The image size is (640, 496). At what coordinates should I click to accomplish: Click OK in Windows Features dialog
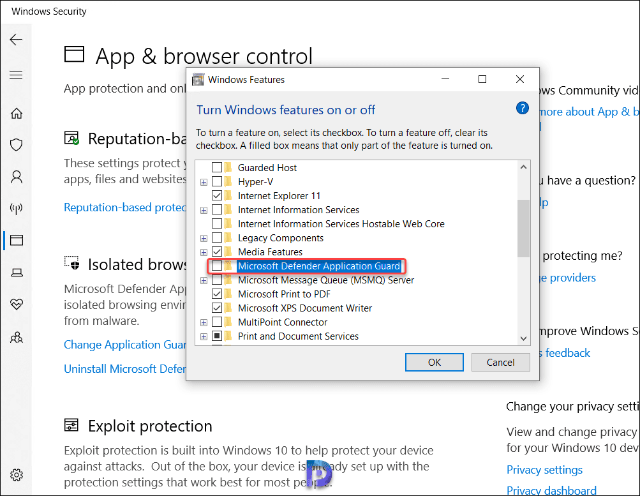click(x=434, y=362)
